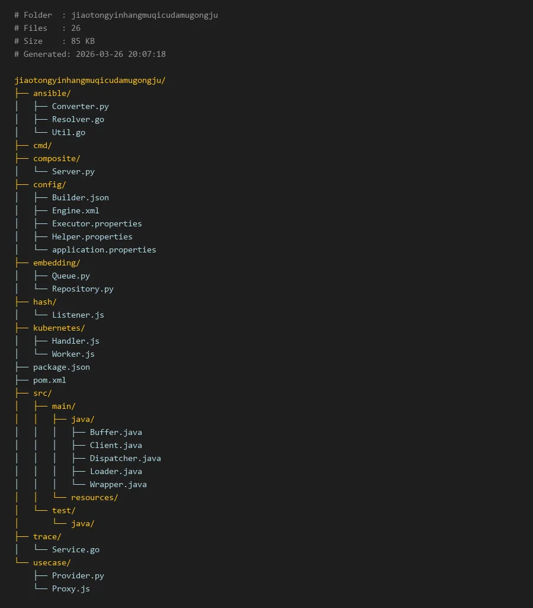Select the Resolver.go file
533x608 pixels.
click(78, 119)
